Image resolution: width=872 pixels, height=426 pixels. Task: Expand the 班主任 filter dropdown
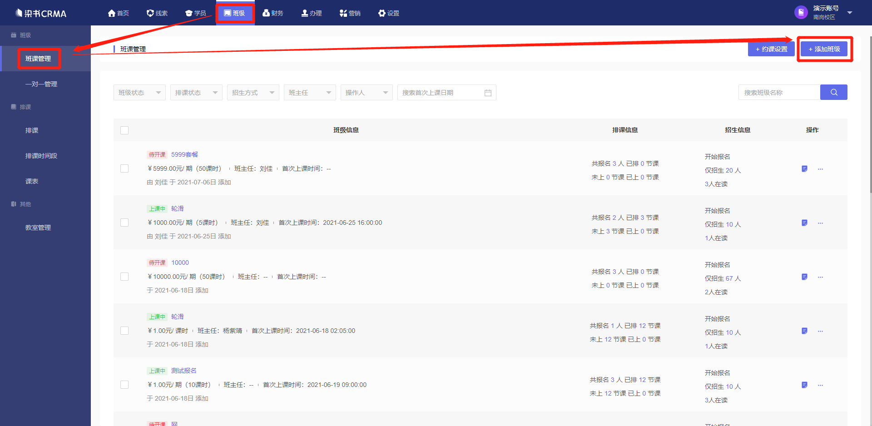(x=310, y=93)
